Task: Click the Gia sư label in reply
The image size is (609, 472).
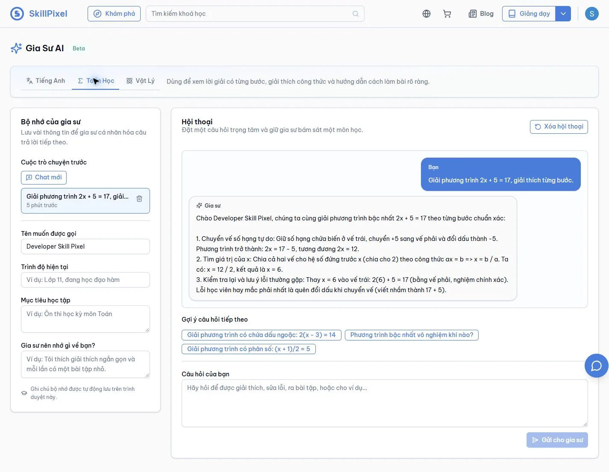Action: coord(212,205)
